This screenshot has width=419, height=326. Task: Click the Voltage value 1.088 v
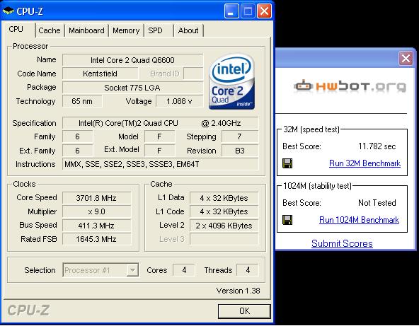coord(179,101)
